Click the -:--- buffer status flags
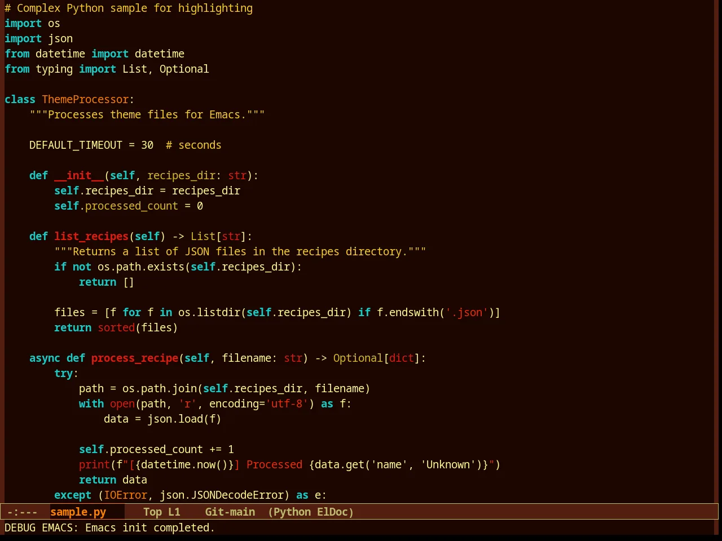 22,512
